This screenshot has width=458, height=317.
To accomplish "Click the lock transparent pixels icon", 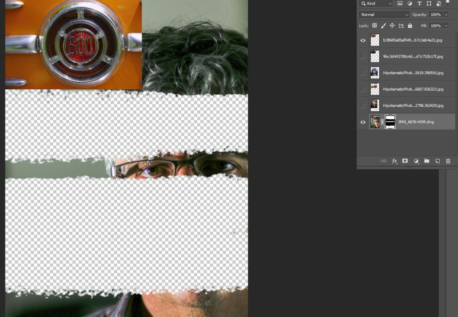I will click(374, 26).
